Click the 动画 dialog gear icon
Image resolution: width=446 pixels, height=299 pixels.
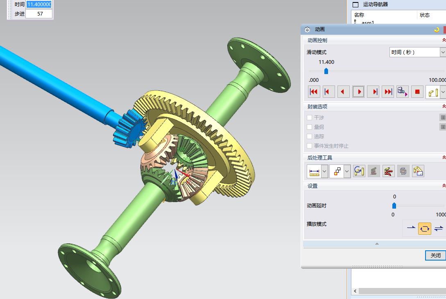coord(307,29)
